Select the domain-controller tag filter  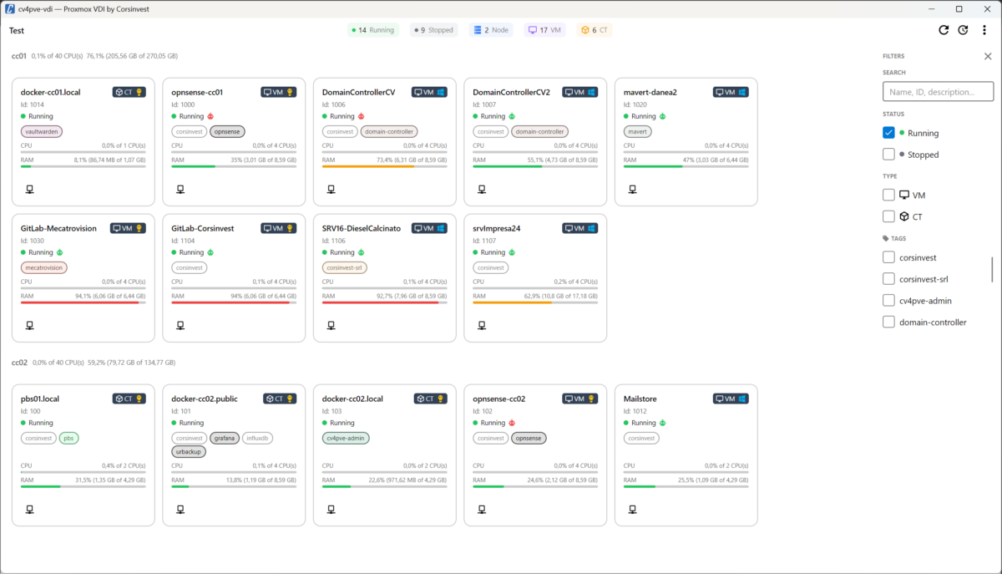coord(888,323)
